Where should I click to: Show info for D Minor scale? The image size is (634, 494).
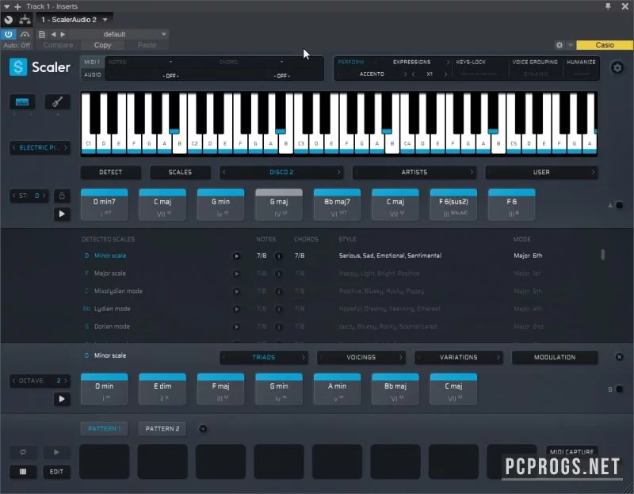pyautogui.click(x=279, y=256)
